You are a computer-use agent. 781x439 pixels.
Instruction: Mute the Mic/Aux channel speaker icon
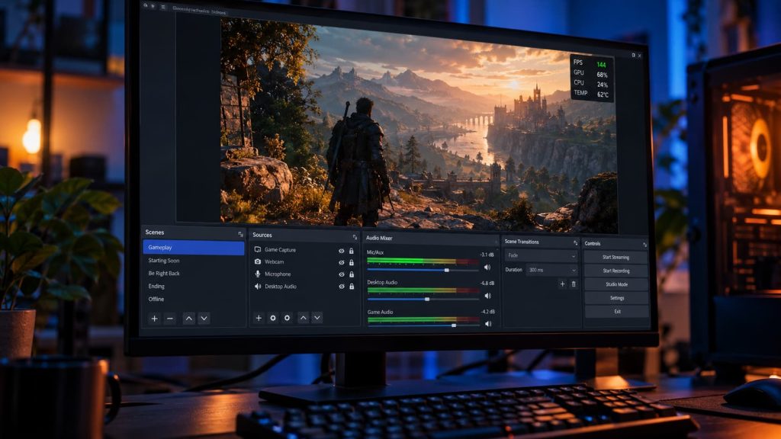pyautogui.click(x=487, y=268)
